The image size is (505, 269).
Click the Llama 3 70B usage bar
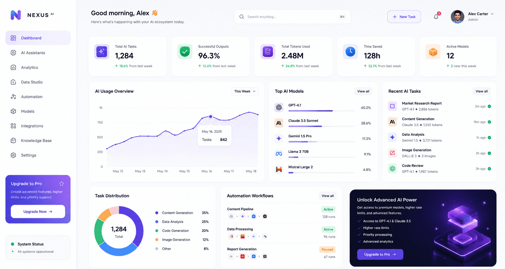[322, 157]
